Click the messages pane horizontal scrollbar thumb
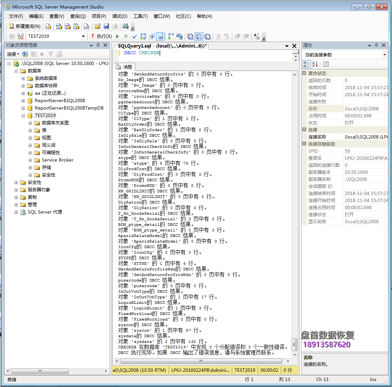The image size is (392, 387). (x=201, y=361)
